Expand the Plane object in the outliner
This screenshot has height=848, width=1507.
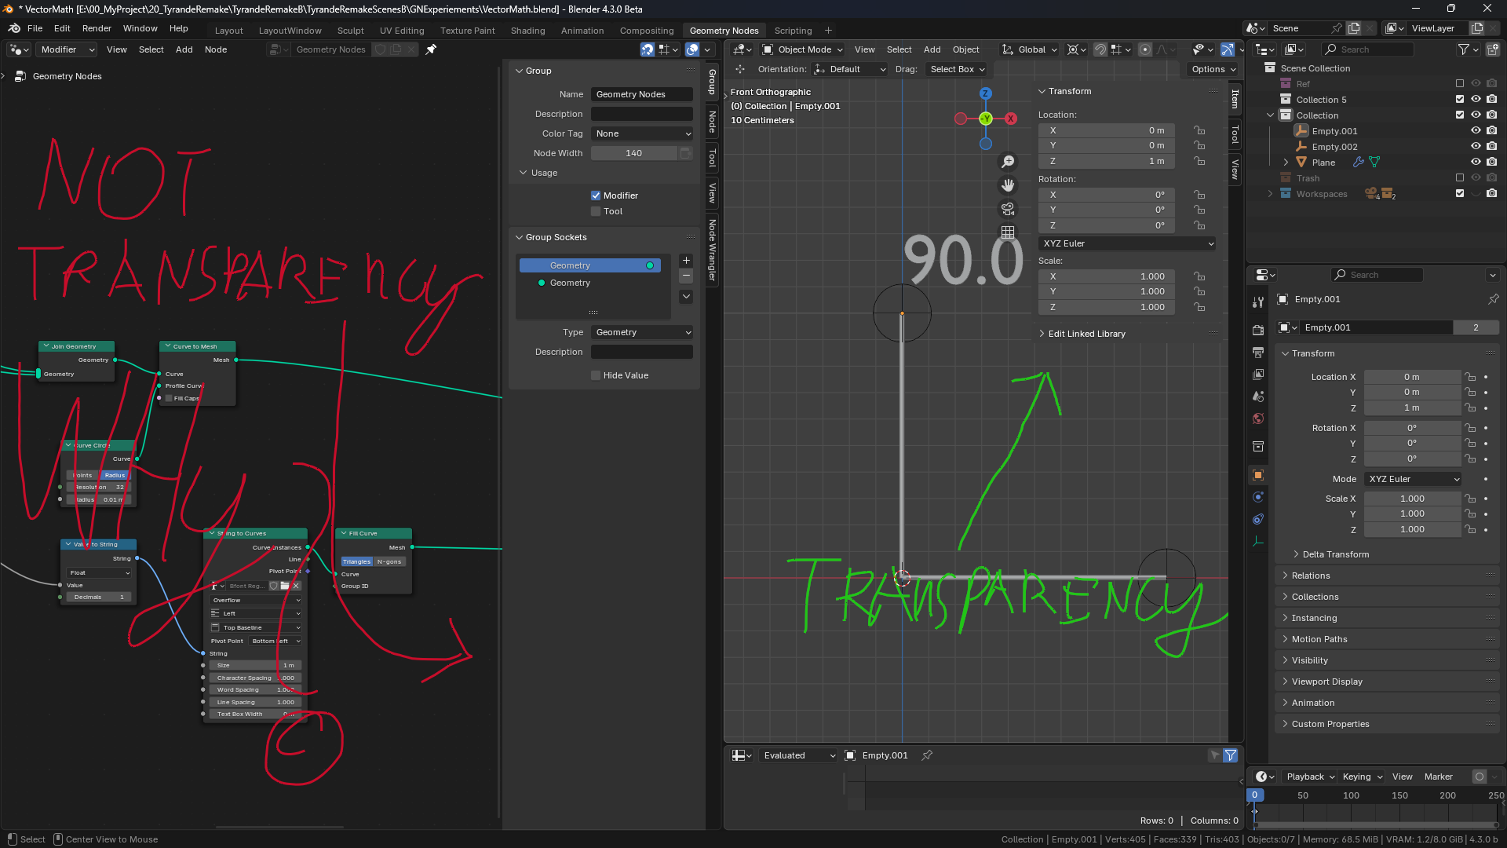(1286, 163)
